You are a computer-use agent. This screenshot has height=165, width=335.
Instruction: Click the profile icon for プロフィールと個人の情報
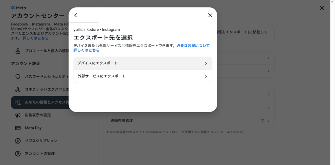(x=18, y=51)
